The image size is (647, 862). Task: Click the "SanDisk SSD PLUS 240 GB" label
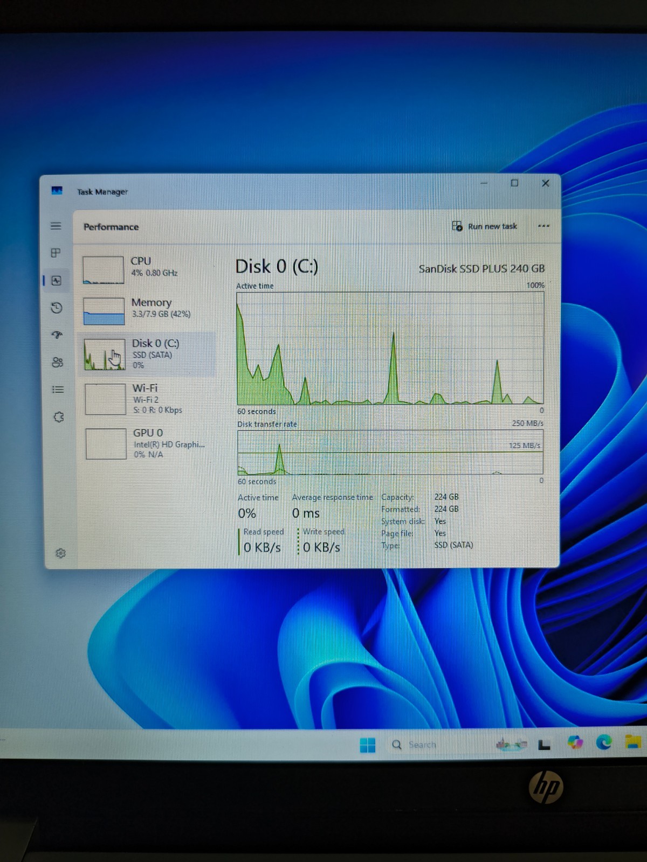click(x=481, y=268)
